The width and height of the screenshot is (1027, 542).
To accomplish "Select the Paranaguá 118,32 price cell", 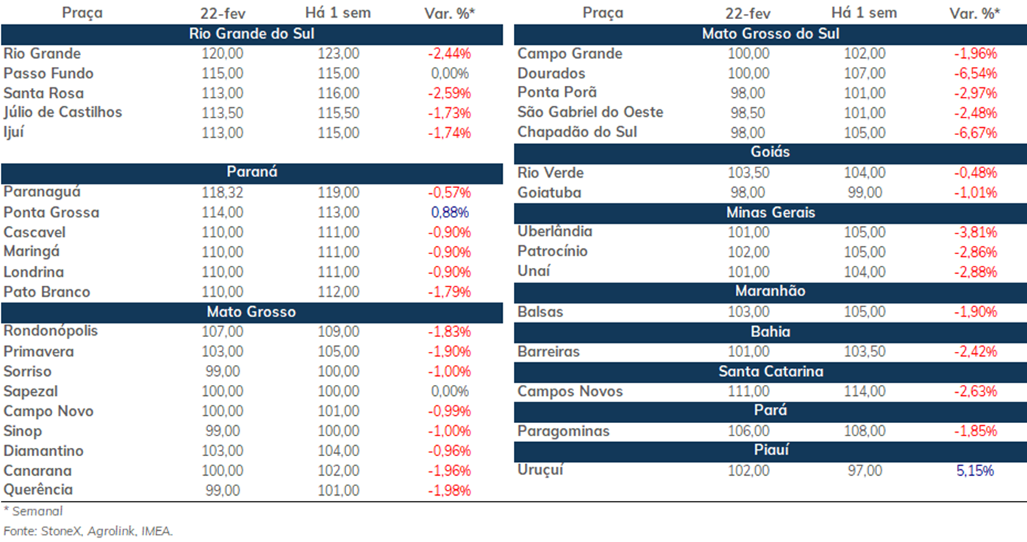I will [222, 192].
